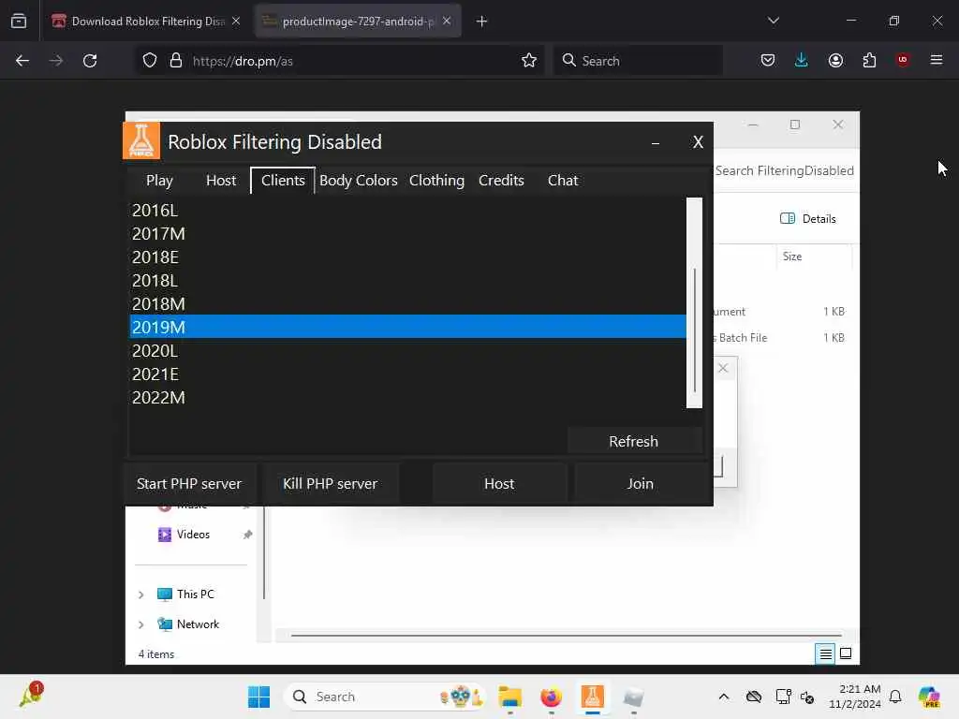
Task: Switch to the Clothing tab
Action: coord(436,181)
